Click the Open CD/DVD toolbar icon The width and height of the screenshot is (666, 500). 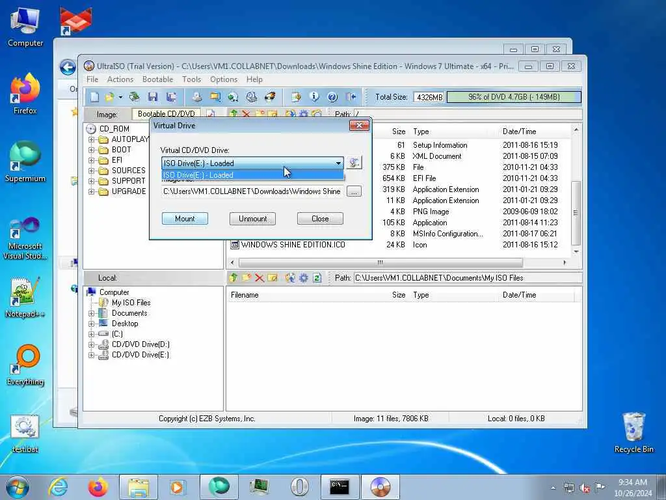[x=135, y=97]
